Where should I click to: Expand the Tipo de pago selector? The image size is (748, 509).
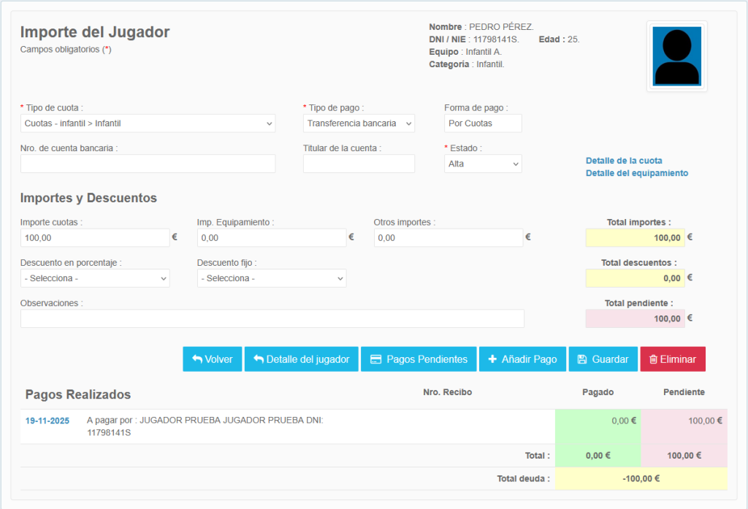(359, 123)
